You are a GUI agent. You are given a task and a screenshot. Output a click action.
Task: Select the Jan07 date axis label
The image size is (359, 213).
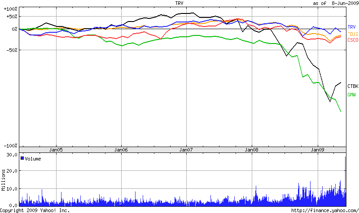click(187, 150)
